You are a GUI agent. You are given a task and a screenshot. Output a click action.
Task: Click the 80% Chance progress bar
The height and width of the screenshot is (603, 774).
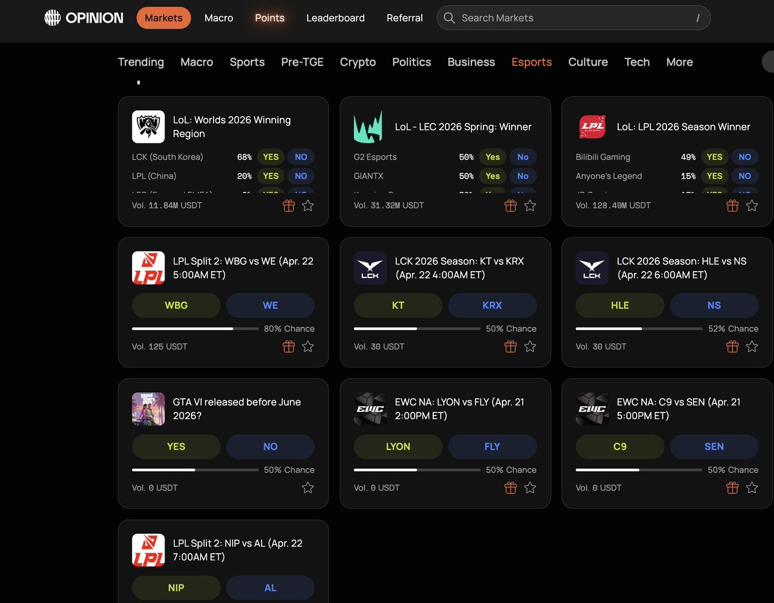point(195,328)
